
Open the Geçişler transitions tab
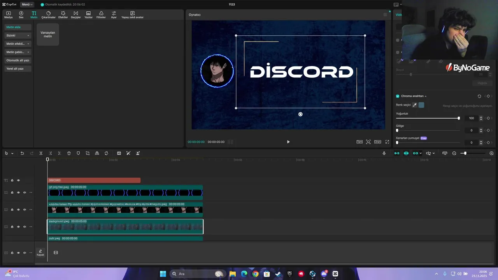tap(75, 15)
